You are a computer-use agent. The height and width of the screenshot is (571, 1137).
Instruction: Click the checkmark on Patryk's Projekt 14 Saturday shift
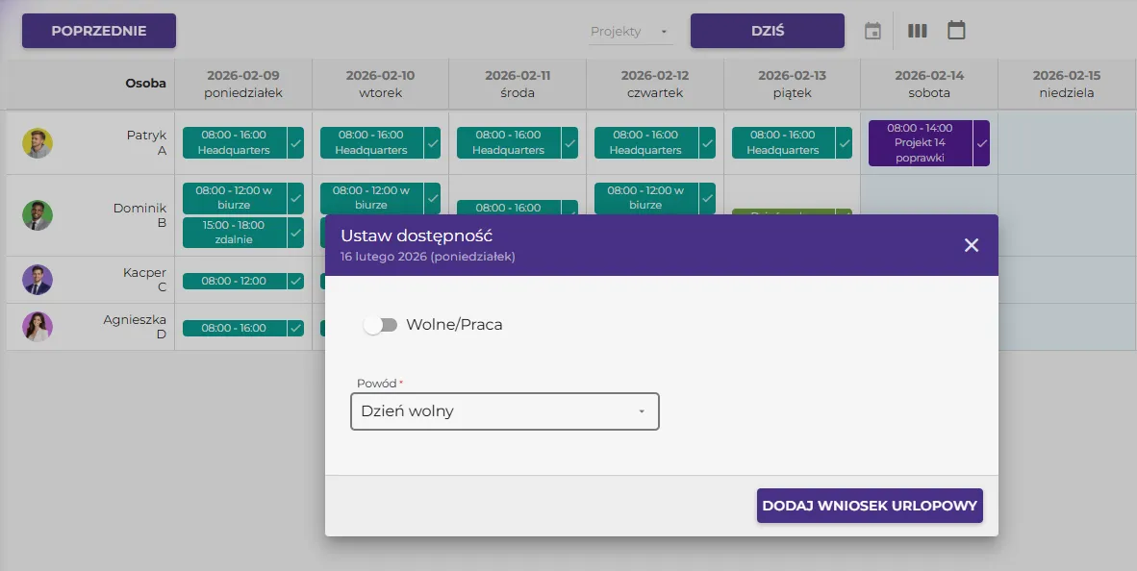pyautogui.click(x=983, y=142)
